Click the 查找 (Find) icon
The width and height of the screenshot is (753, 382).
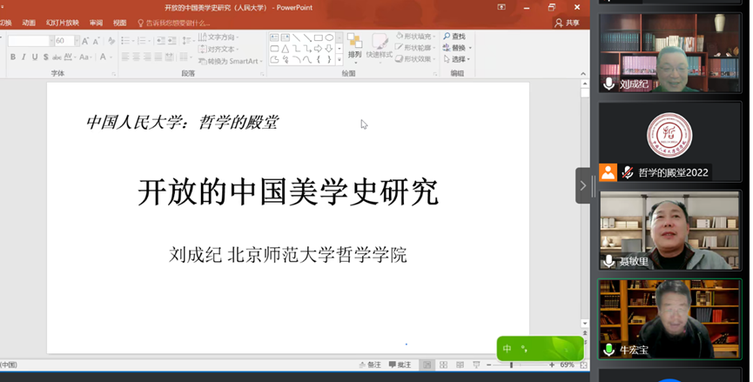click(x=454, y=37)
